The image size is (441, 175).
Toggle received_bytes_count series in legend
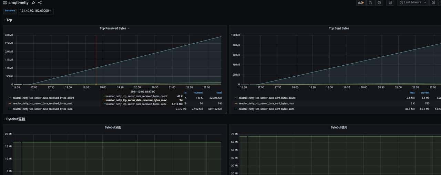(x=43, y=98)
